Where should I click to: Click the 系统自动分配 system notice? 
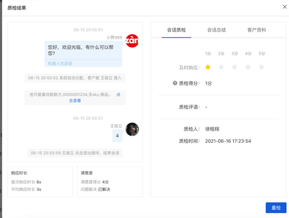[75, 78]
